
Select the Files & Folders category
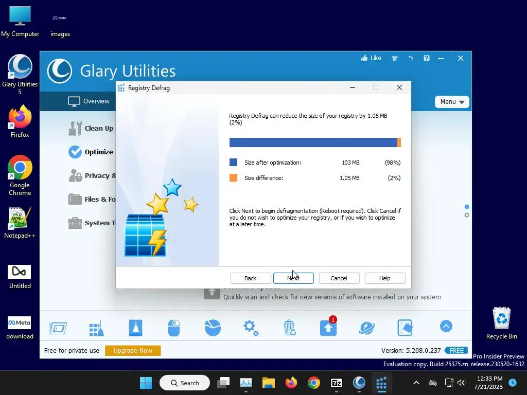[92, 199]
